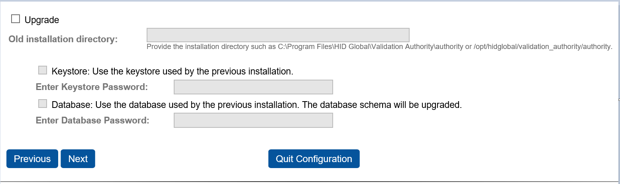Click the "Old installation directory:" label
The width and height of the screenshot is (620, 184).
pyautogui.click(x=63, y=39)
